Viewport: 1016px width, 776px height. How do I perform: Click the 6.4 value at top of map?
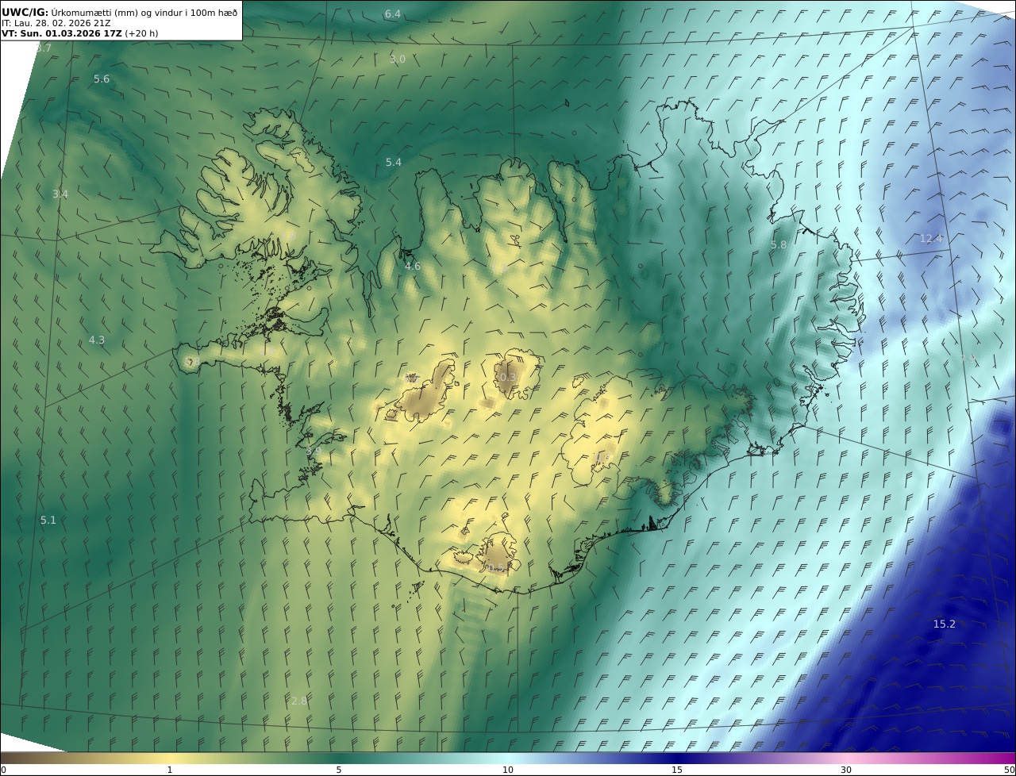pyautogui.click(x=393, y=14)
